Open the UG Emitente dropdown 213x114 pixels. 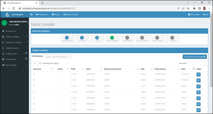[57, 56]
